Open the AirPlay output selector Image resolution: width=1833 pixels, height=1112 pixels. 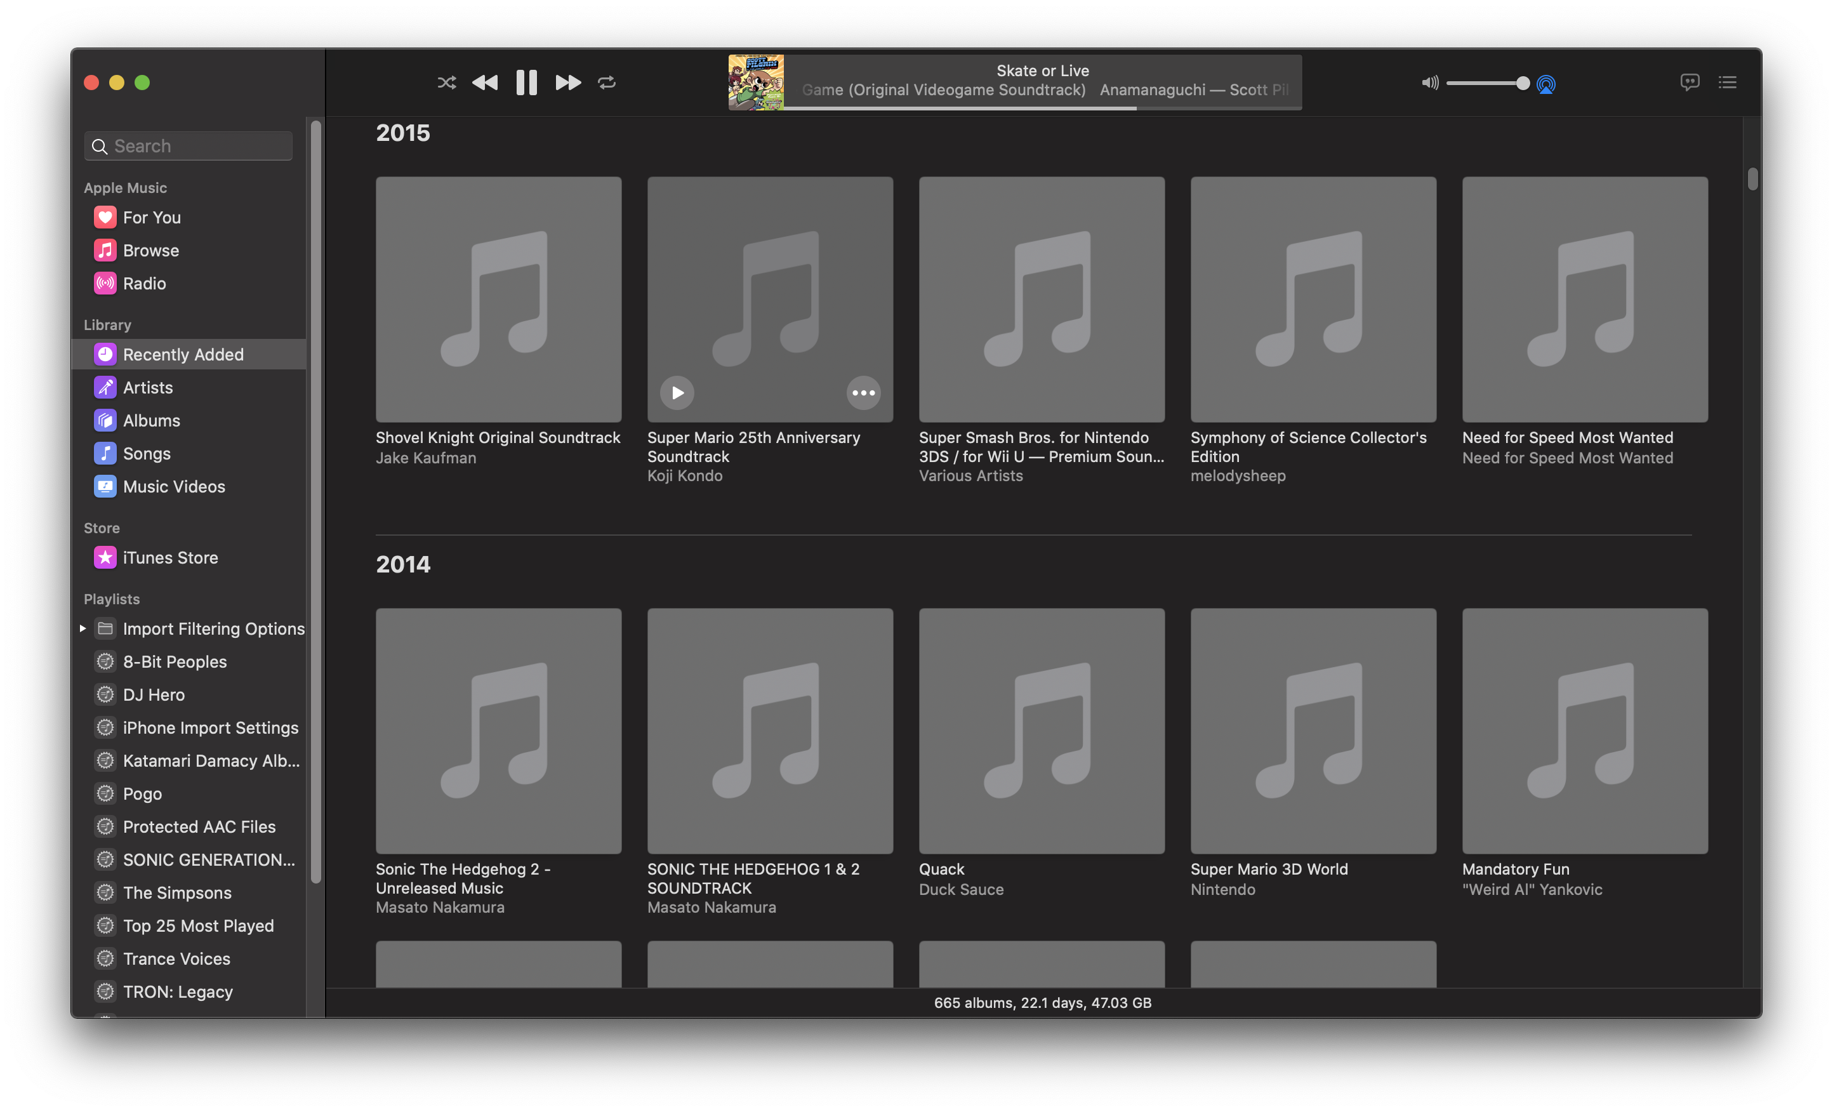point(1546,84)
